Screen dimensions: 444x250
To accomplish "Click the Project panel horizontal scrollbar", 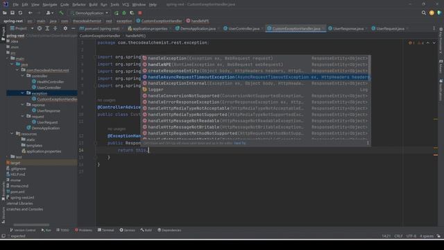I will (31, 225).
